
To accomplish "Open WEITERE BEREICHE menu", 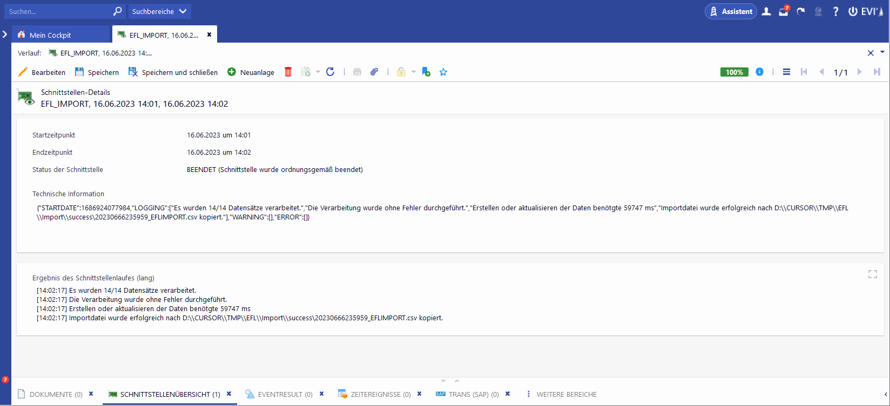I will click(x=561, y=395).
